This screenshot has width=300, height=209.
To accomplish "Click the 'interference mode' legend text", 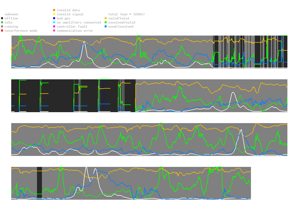I will click(21, 31).
